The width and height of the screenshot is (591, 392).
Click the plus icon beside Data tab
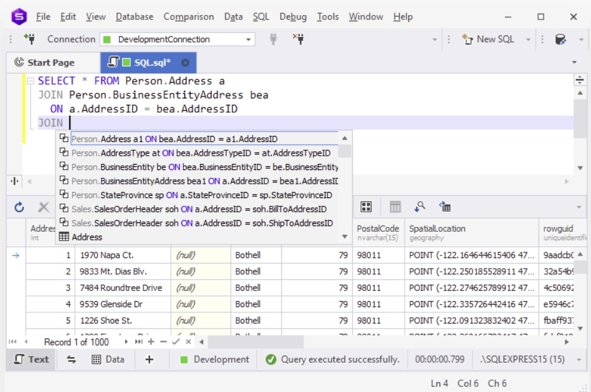coord(149,360)
